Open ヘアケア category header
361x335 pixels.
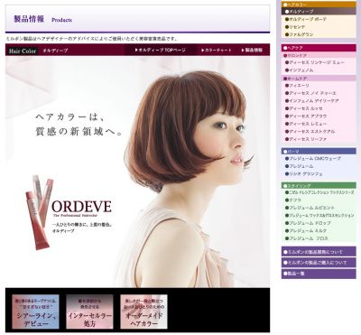(x=319, y=48)
